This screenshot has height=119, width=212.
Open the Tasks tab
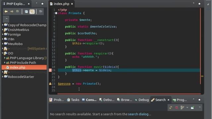coord(73,100)
